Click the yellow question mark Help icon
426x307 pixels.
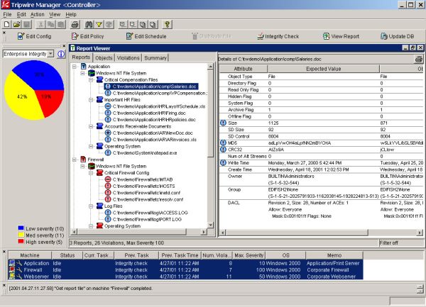(167, 25)
